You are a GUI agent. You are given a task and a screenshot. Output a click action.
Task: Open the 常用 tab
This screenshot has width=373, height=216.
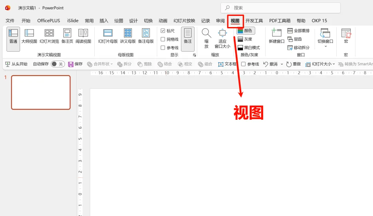click(89, 21)
